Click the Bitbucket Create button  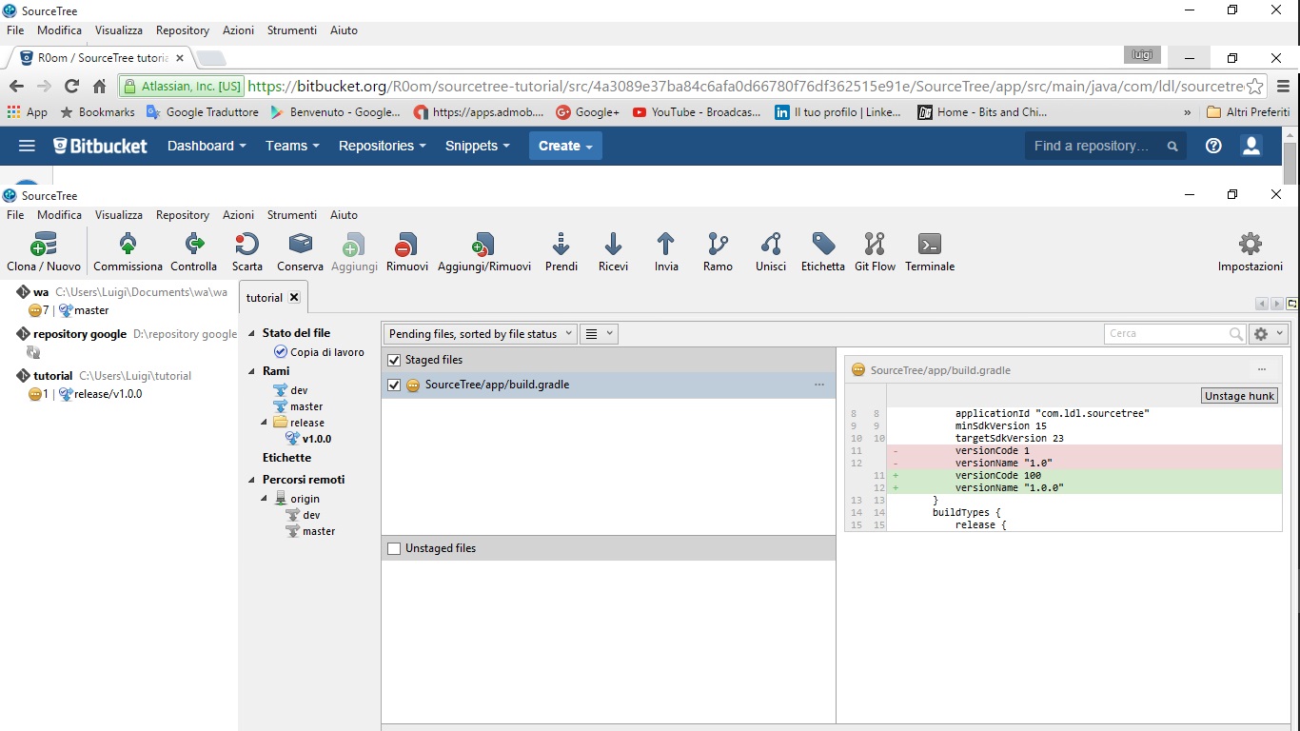(565, 146)
